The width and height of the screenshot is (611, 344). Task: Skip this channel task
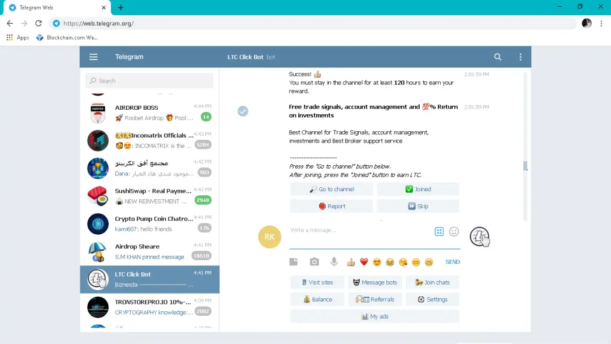point(418,206)
